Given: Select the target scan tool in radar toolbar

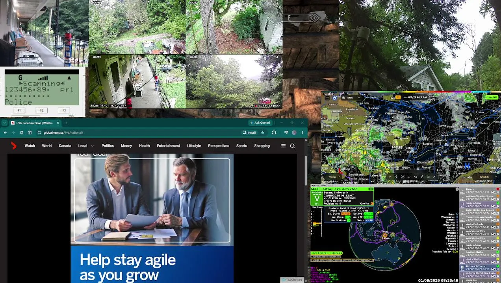Looking at the screenshot, I should [403, 177].
